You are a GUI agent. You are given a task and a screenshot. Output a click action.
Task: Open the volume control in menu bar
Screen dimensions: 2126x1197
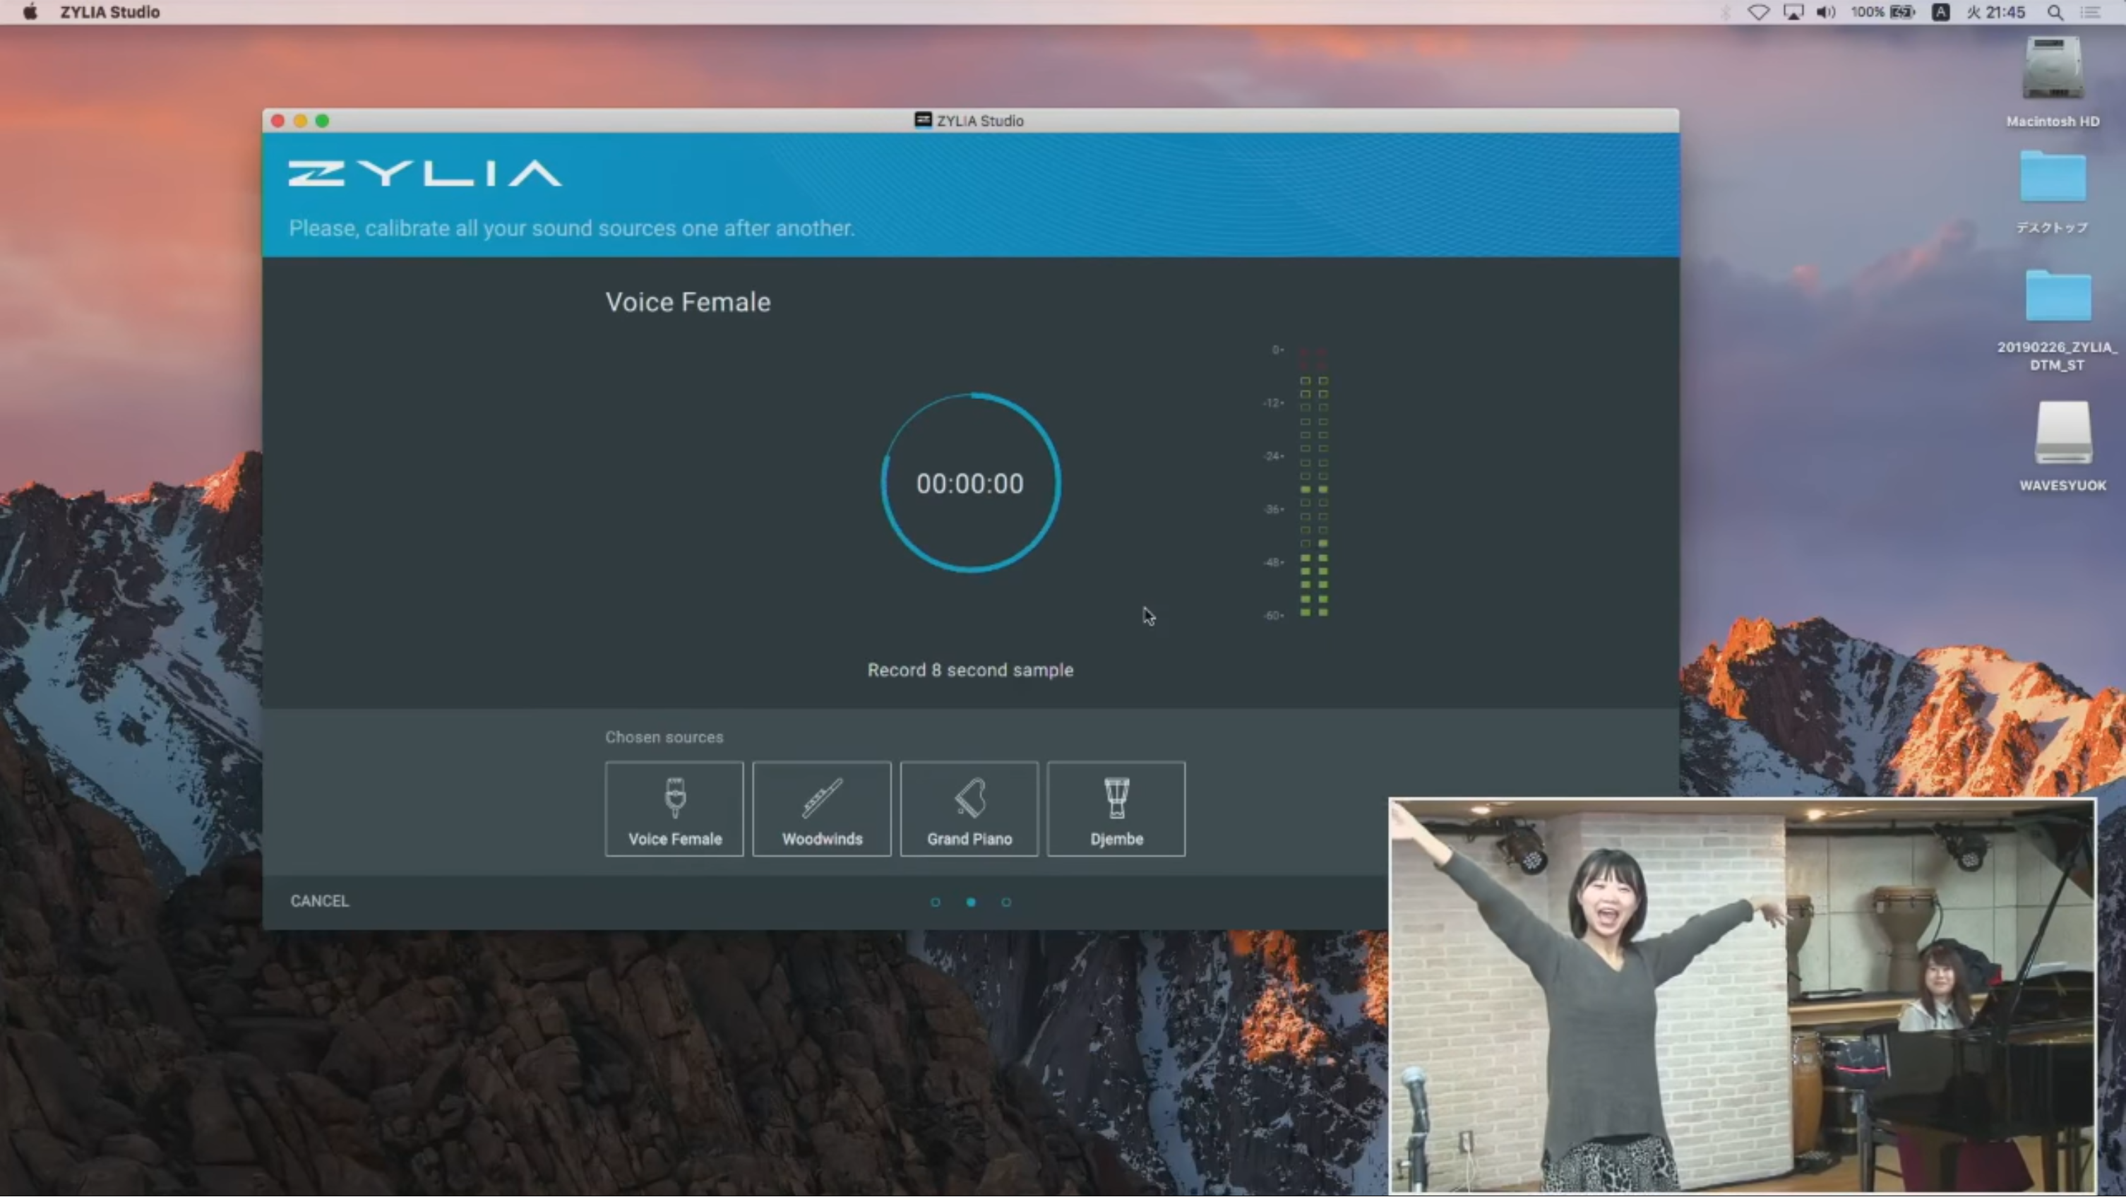pyautogui.click(x=1826, y=11)
